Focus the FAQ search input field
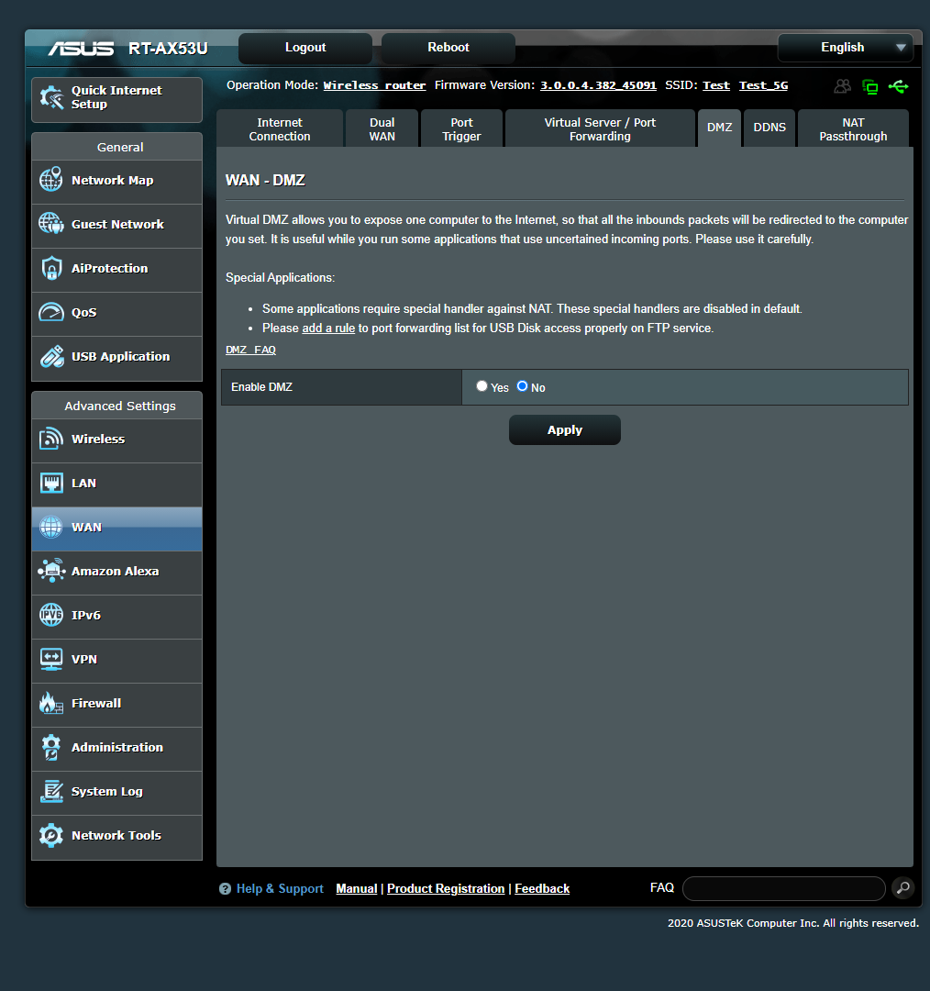The width and height of the screenshot is (930, 991). point(784,888)
